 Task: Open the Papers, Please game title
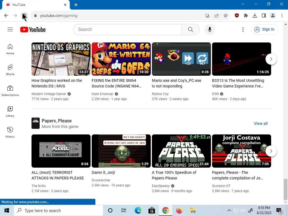click(x=57, y=121)
